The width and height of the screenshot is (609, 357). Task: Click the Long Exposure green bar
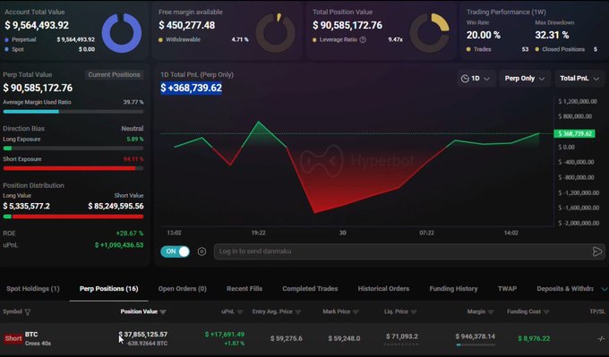click(x=7, y=149)
